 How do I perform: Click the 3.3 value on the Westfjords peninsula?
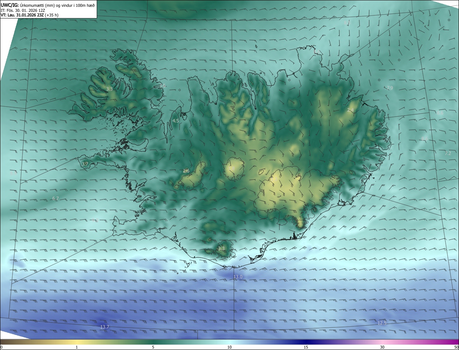coord(109,89)
